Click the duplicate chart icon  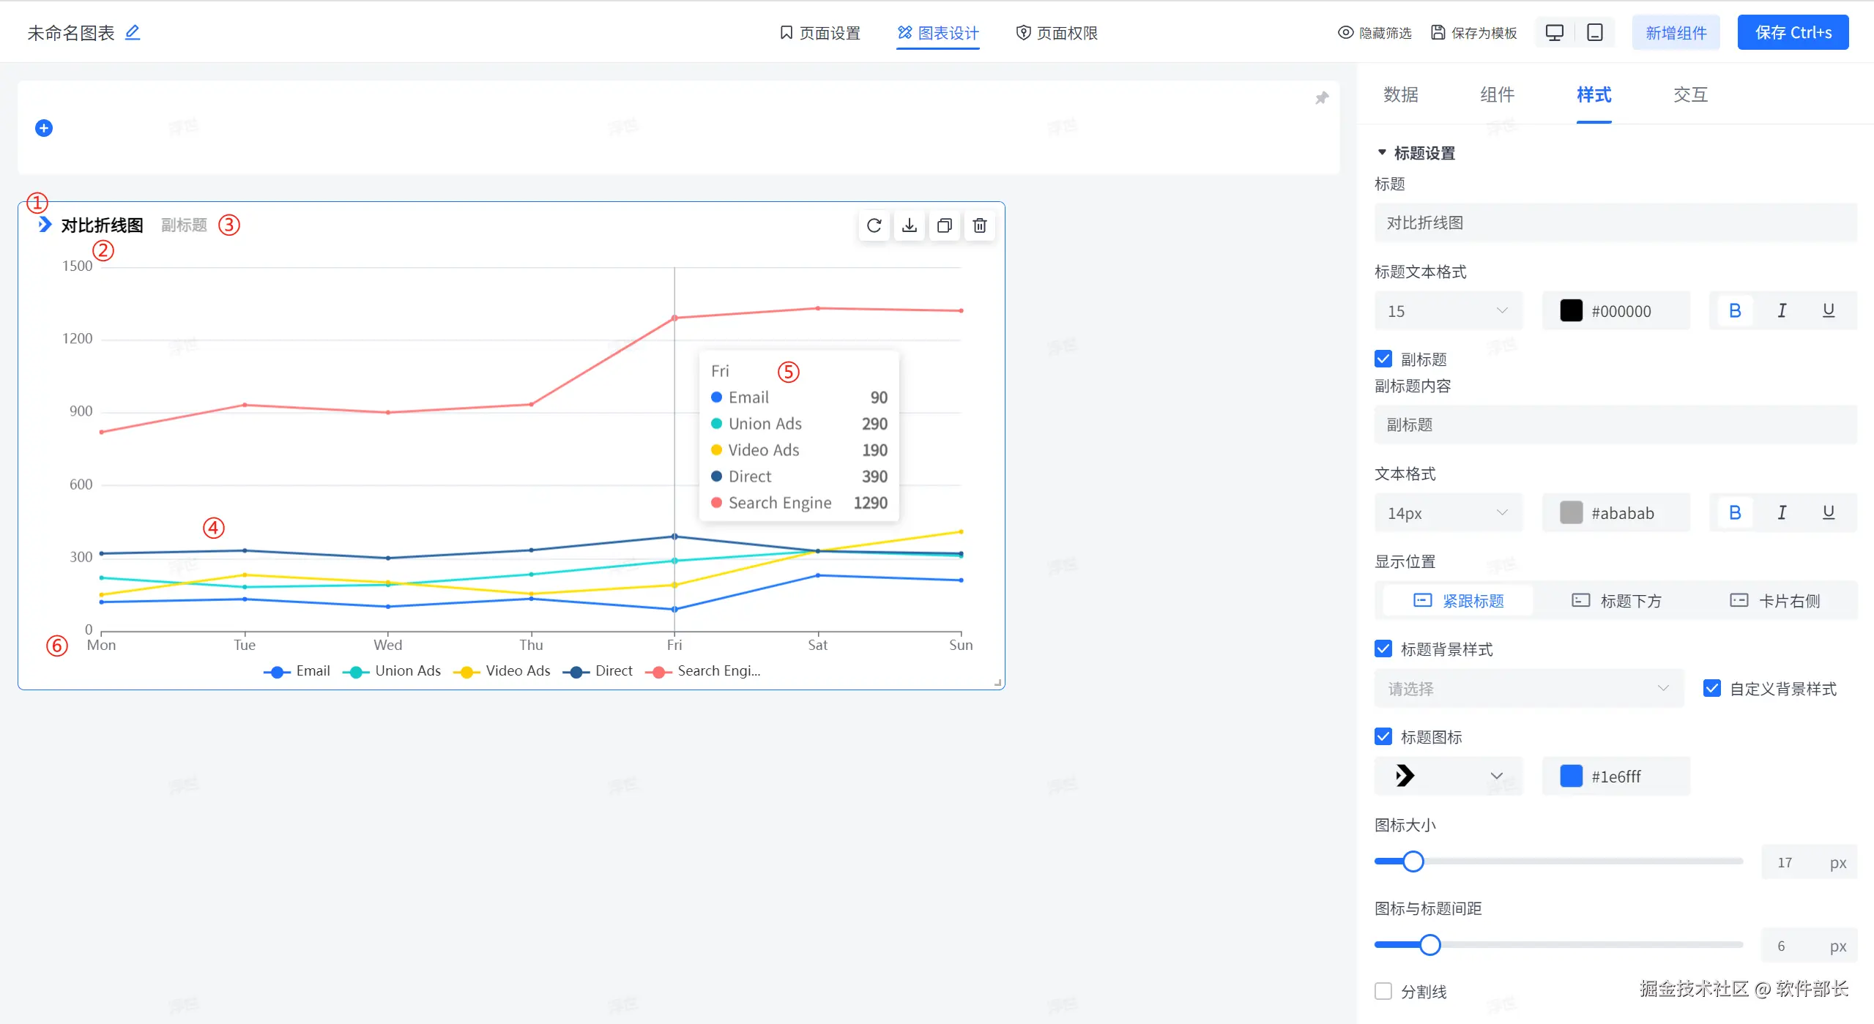[944, 225]
